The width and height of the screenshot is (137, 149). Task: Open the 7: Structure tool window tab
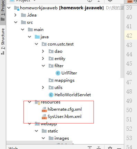click(3, 41)
